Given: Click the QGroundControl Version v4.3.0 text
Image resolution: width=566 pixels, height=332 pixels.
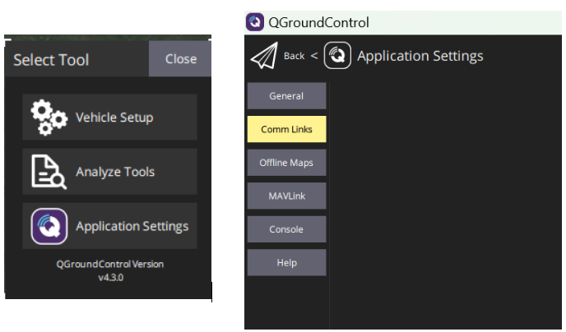Looking at the screenshot, I should (109, 270).
